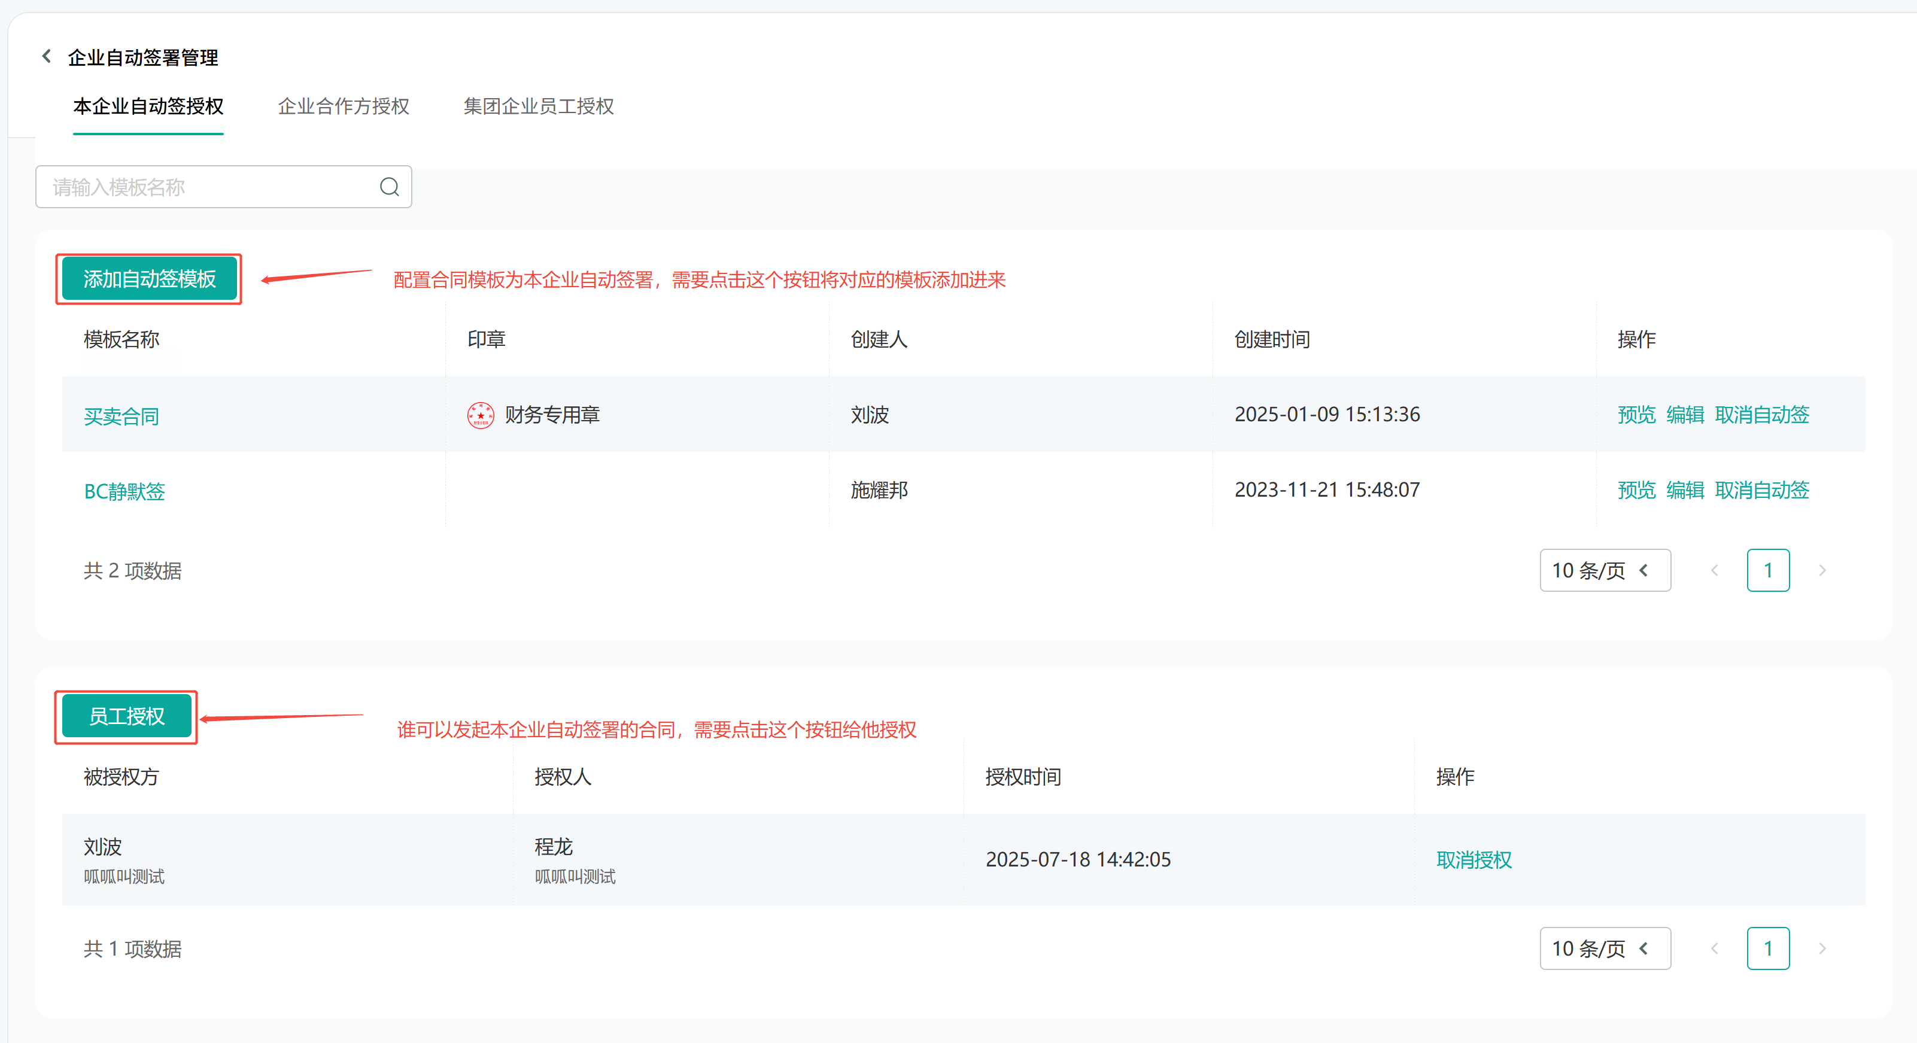Image resolution: width=1917 pixels, height=1043 pixels.
Task: Click the 被授权方 column header
Action: [x=121, y=777]
